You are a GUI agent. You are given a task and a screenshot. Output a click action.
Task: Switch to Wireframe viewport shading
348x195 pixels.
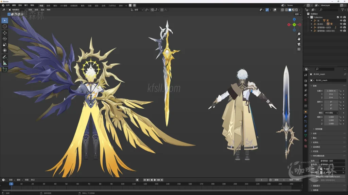pyautogui.click(x=286, y=10)
